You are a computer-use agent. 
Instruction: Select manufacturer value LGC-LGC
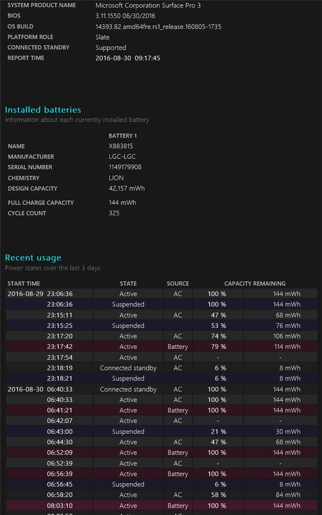click(122, 157)
